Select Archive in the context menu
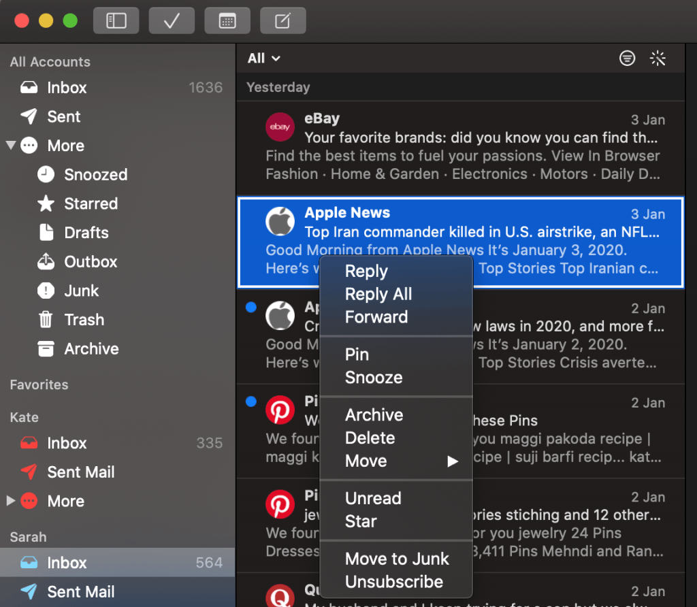The image size is (697, 607). [396, 415]
